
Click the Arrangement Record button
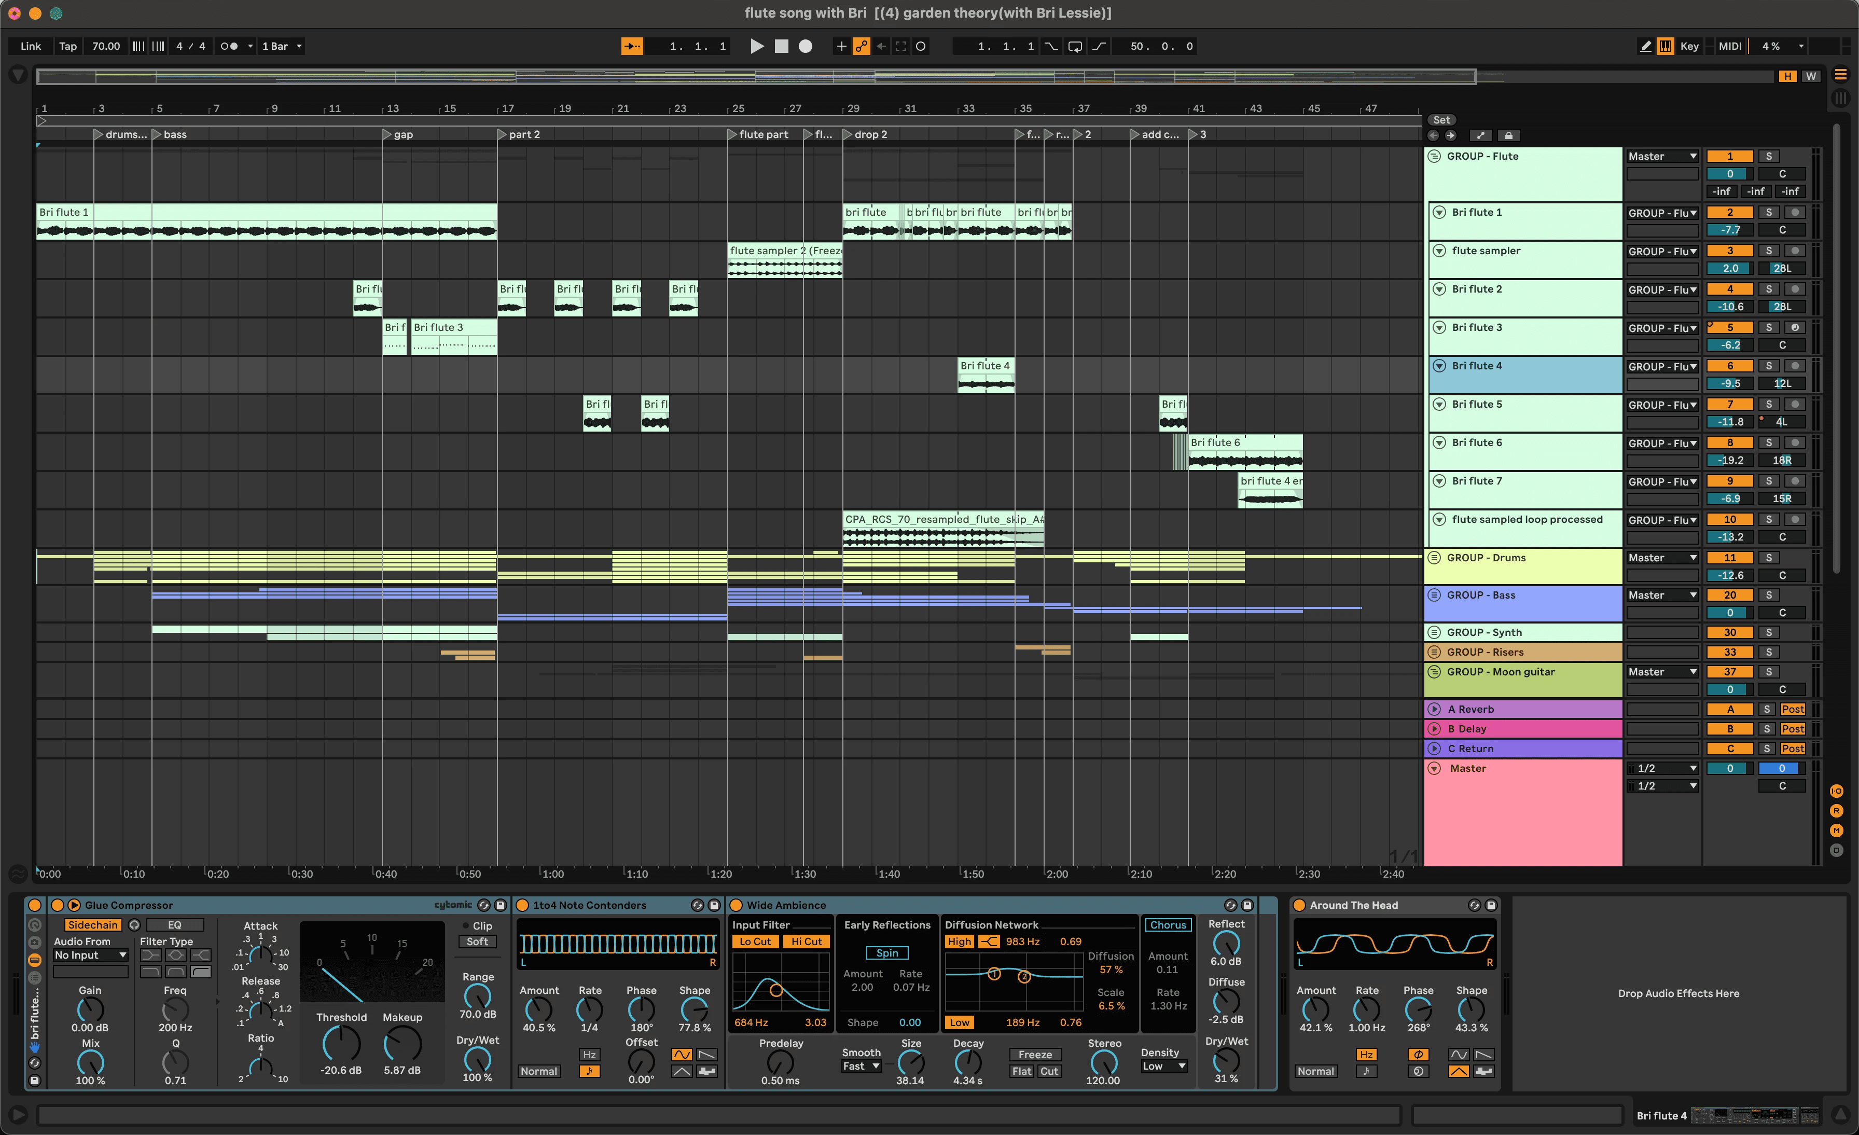coord(806,46)
